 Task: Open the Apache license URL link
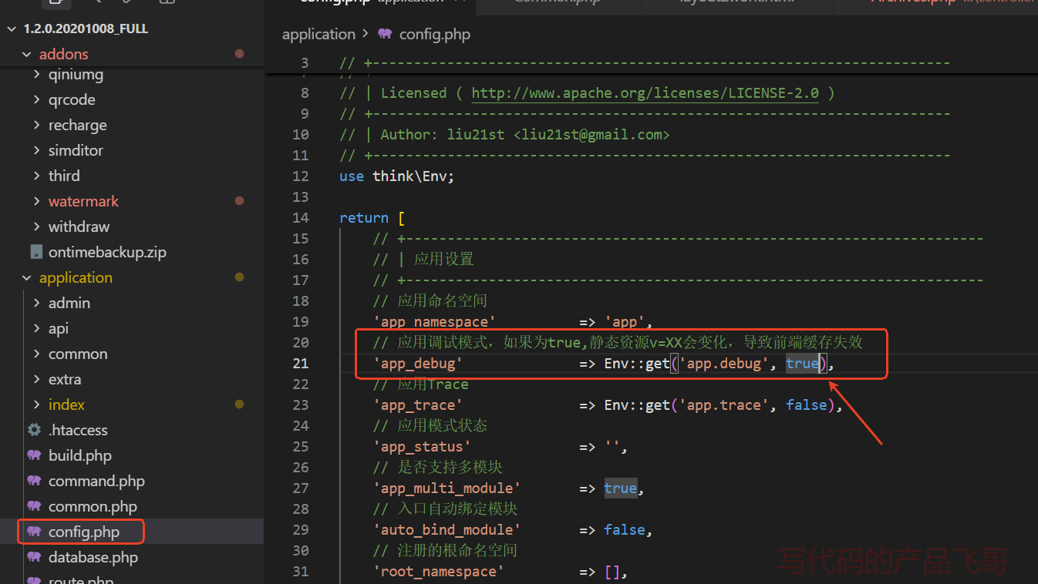pos(645,92)
